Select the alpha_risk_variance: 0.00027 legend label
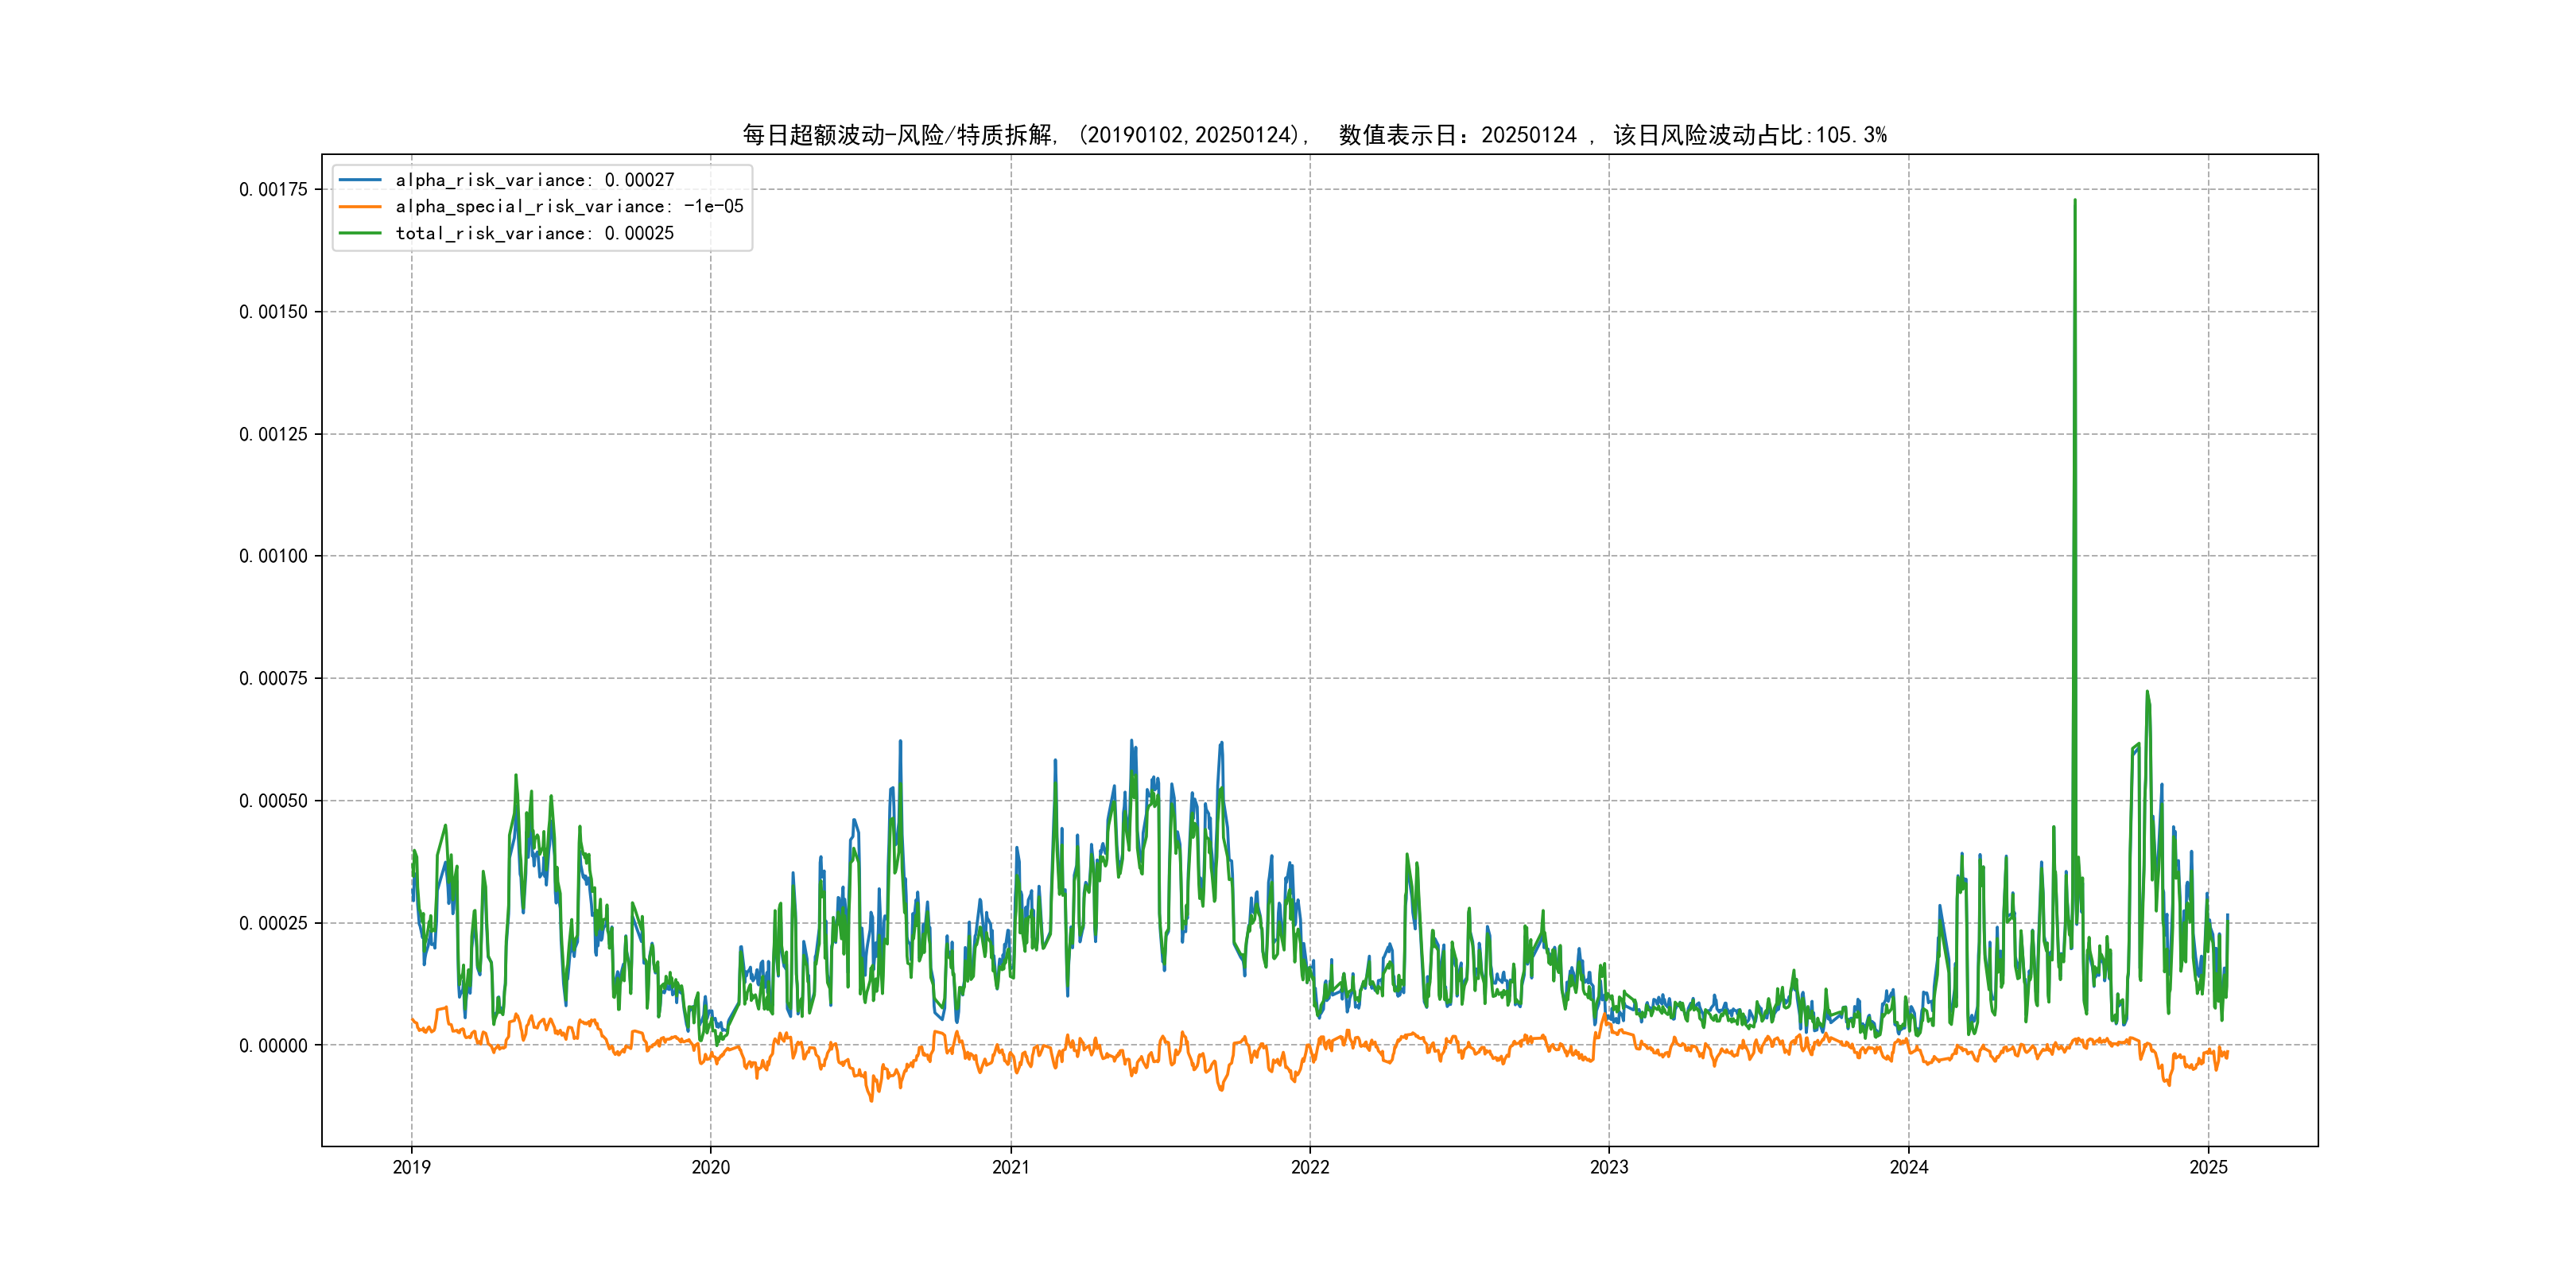Viewport: 2576px width, 1288px height. [535, 180]
